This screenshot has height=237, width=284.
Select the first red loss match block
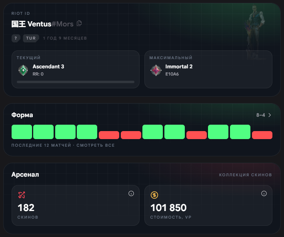109,135
